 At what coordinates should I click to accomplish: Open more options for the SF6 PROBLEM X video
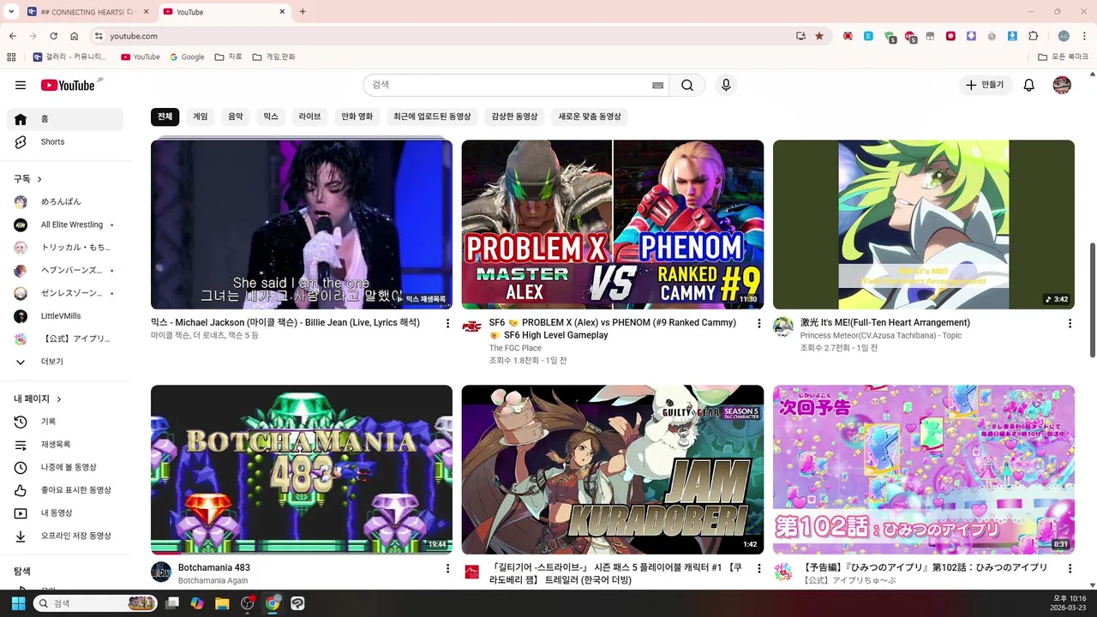758,323
